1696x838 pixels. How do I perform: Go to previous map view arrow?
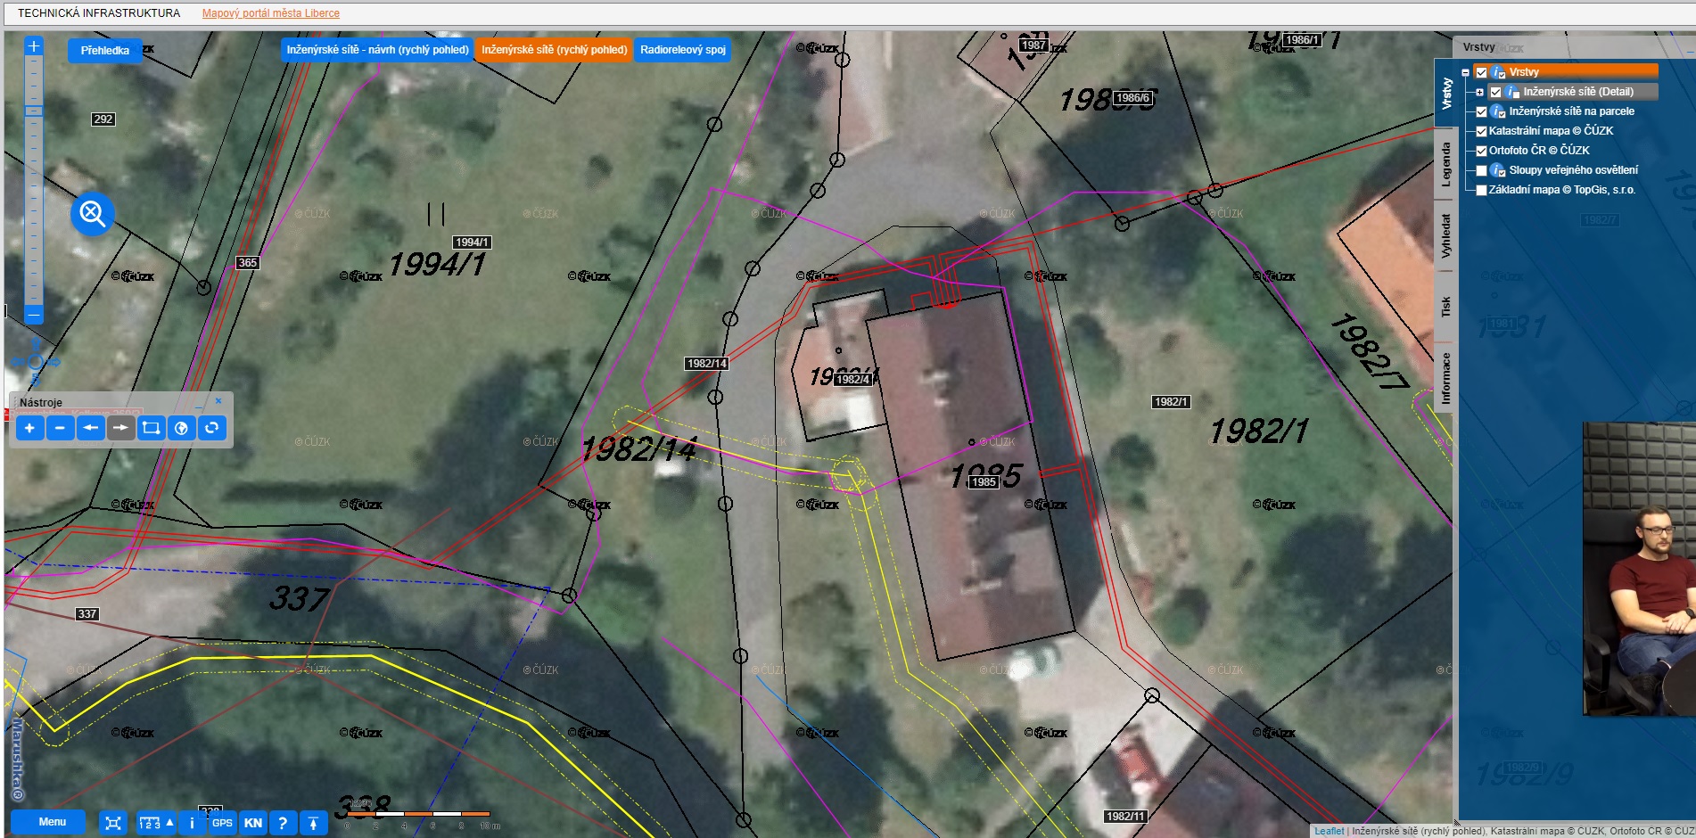click(90, 428)
